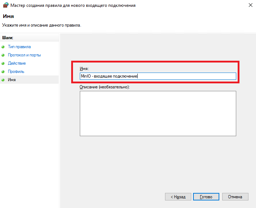
Task: Click inside the optional description text area
Action: pyautogui.click(x=157, y=113)
